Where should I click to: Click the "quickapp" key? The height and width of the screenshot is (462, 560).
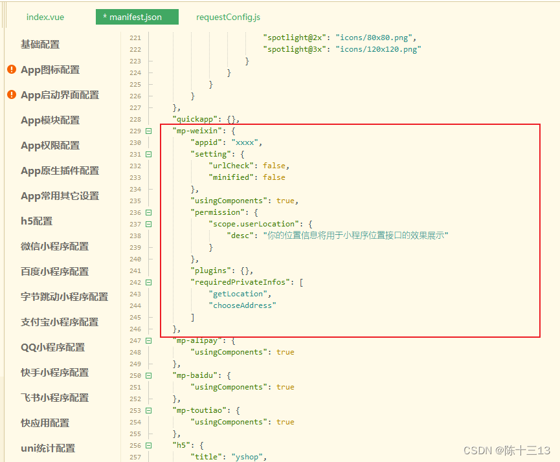(195, 119)
